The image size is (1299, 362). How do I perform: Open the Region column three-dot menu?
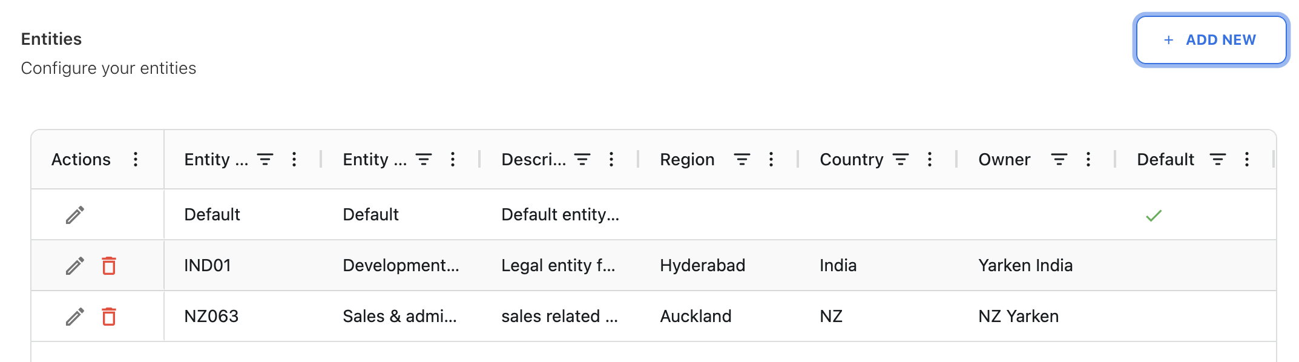pyautogui.click(x=771, y=159)
